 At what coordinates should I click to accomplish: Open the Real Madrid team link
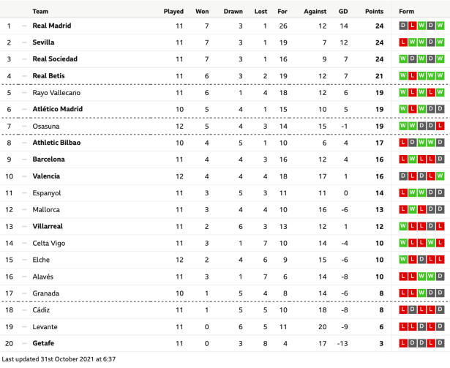click(x=52, y=26)
